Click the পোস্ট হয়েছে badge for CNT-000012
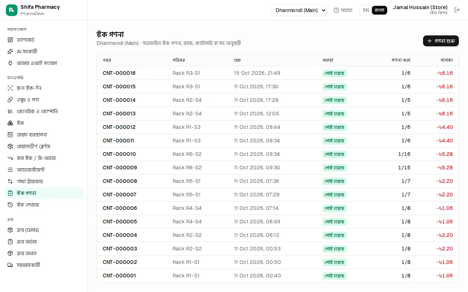The height and width of the screenshot is (292, 468). pyautogui.click(x=334, y=127)
